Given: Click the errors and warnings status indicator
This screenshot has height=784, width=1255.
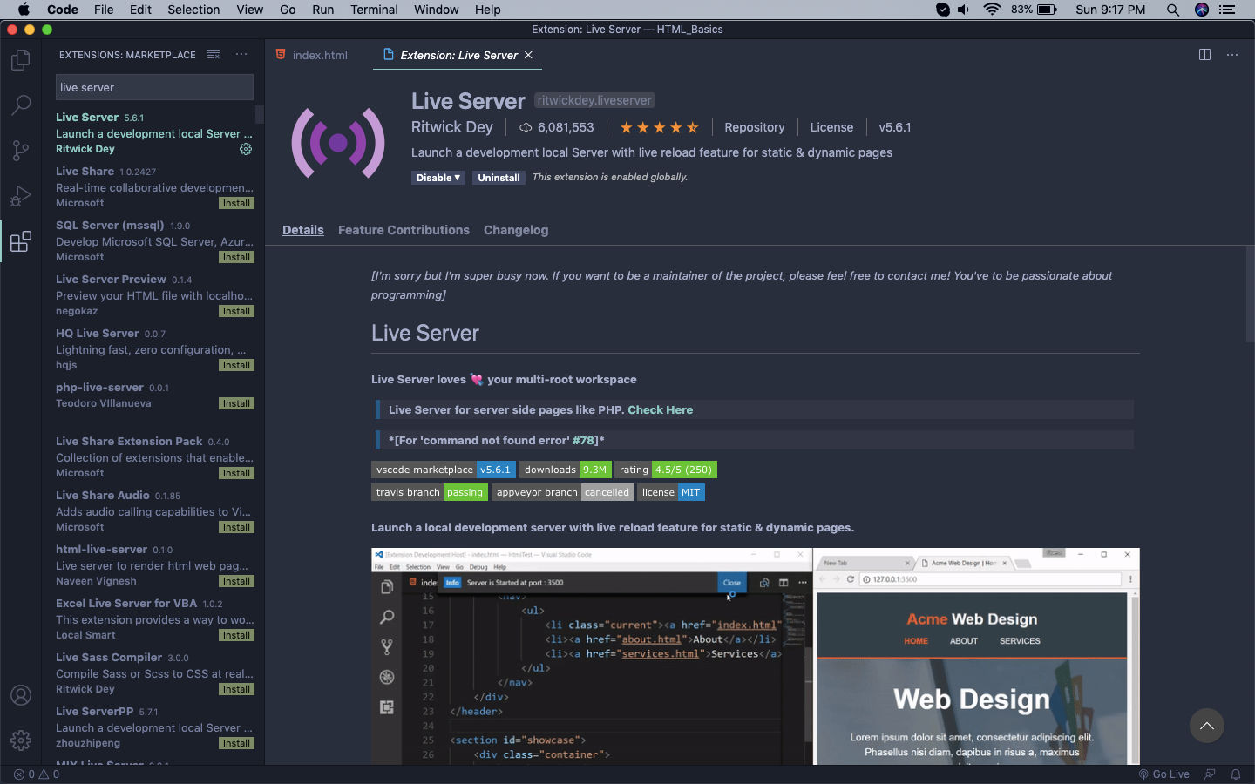Looking at the screenshot, I should (37, 774).
